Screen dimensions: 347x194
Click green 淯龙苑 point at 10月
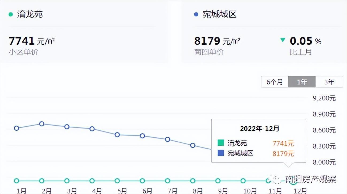click(x=243, y=181)
